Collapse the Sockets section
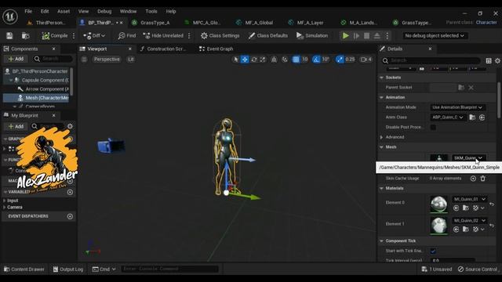The width and height of the screenshot is (502, 282). tap(382, 78)
